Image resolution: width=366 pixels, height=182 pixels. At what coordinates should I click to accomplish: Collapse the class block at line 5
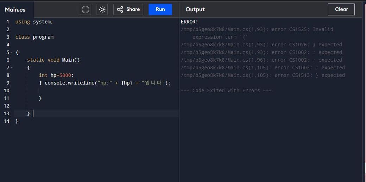click(12, 53)
